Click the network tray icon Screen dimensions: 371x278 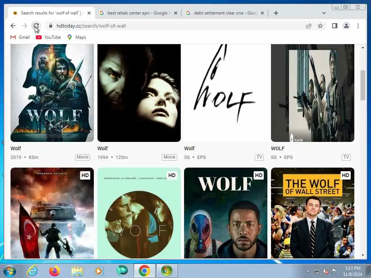[x=317, y=271]
